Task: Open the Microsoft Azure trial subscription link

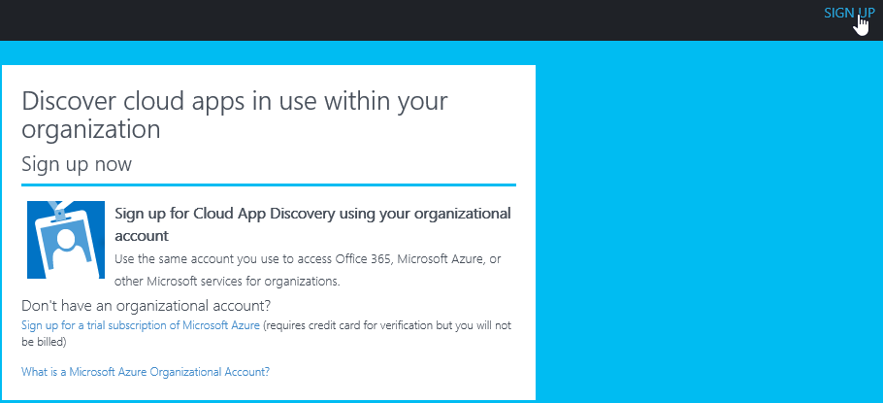Action: coord(141,325)
